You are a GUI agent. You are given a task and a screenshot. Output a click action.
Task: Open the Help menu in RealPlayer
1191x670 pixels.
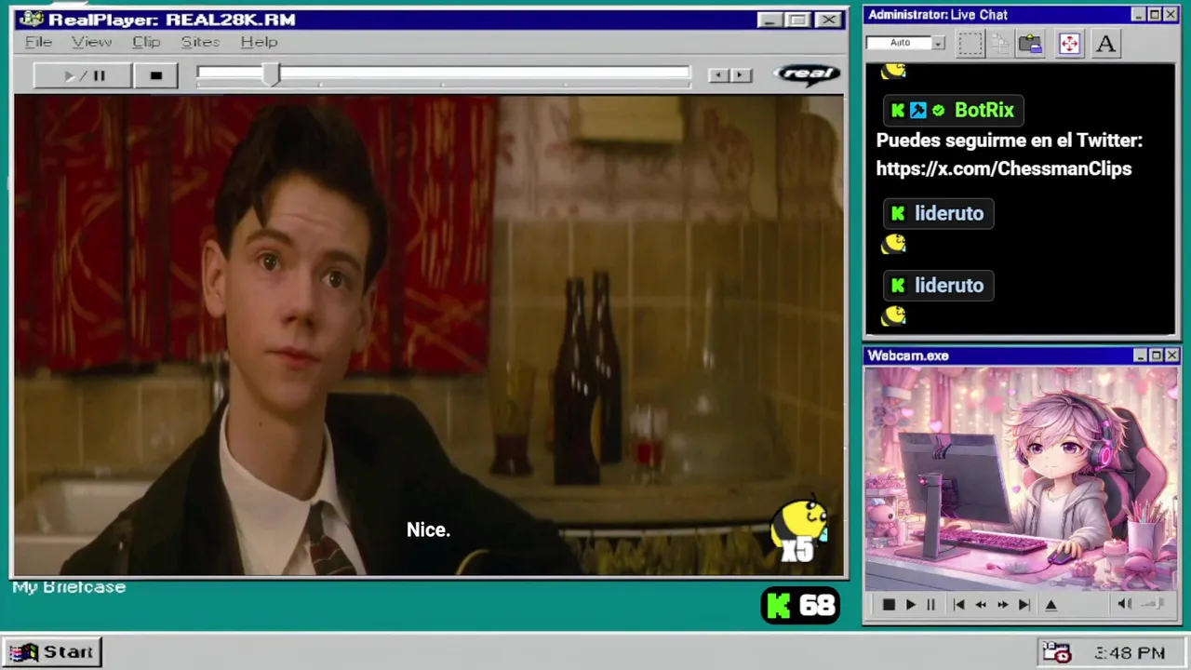(x=259, y=42)
